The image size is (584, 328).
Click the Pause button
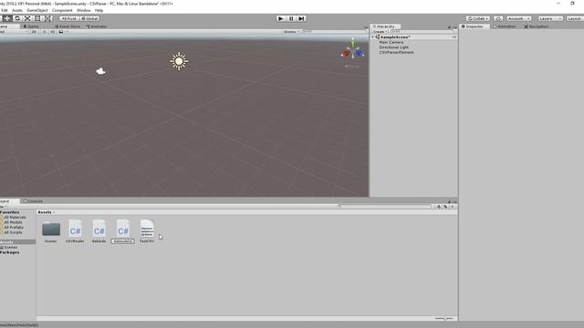[x=291, y=18]
